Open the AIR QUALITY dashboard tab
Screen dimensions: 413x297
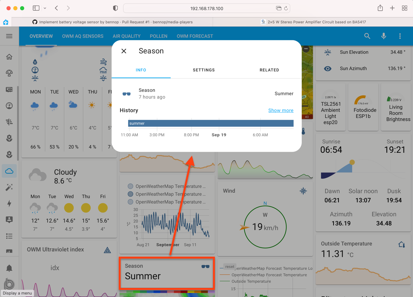[126, 36]
